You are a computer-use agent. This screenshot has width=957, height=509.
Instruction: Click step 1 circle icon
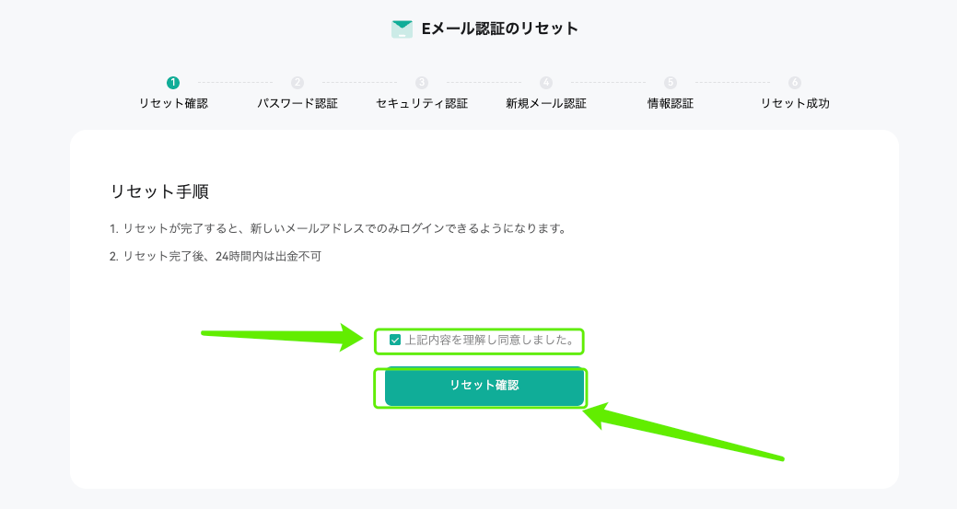point(173,82)
